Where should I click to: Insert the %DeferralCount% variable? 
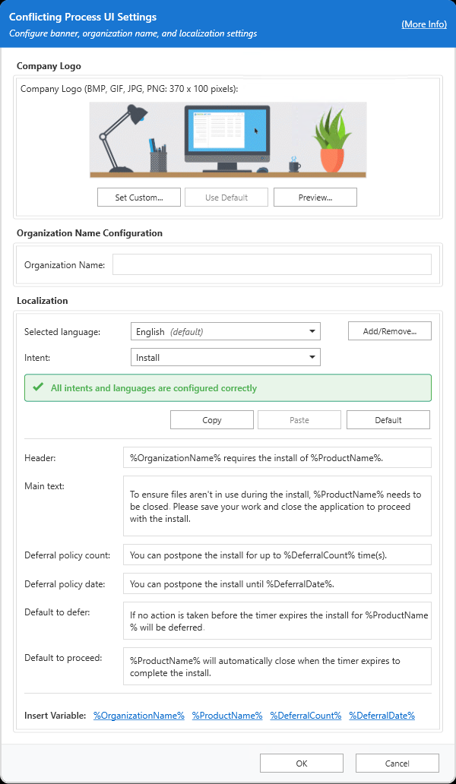coord(306,715)
